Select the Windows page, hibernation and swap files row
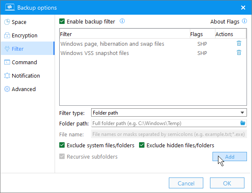252x193 pixels. 153,44
